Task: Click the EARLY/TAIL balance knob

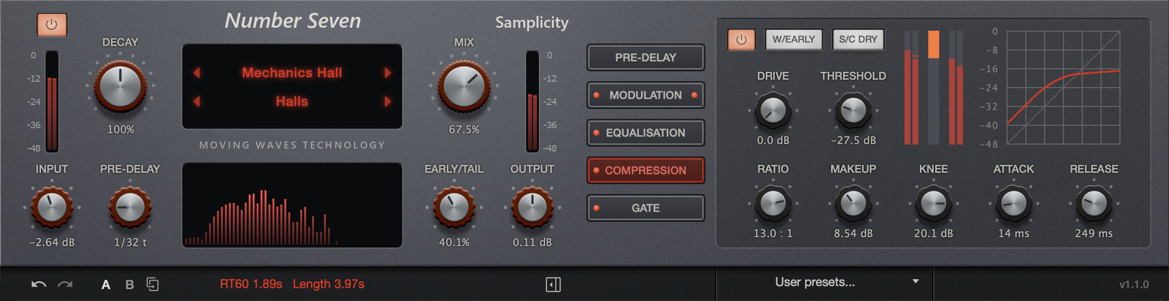Action: [x=454, y=207]
